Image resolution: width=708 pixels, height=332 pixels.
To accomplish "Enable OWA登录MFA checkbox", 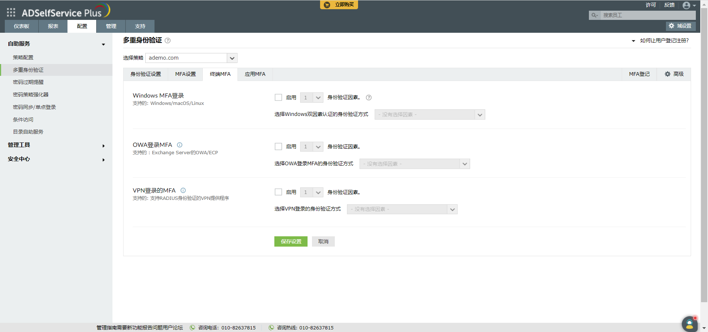I will tap(278, 146).
